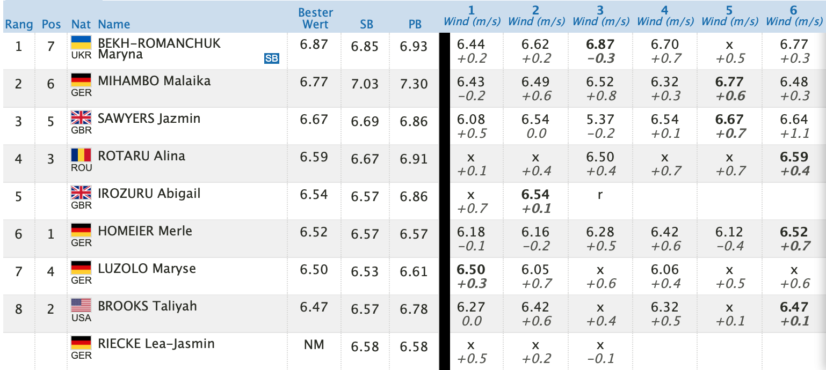The image size is (826, 370).
Task: Click the British flag beside Sawyers Jazmin
Action: pyautogui.click(x=81, y=118)
